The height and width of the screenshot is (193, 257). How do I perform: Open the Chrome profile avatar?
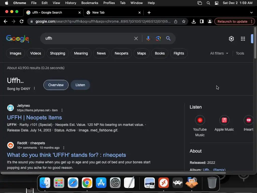[x=210, y=21]
